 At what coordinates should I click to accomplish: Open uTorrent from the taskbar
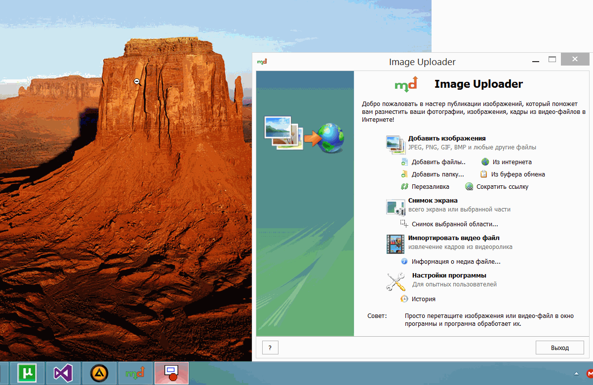tap(27, 373)
